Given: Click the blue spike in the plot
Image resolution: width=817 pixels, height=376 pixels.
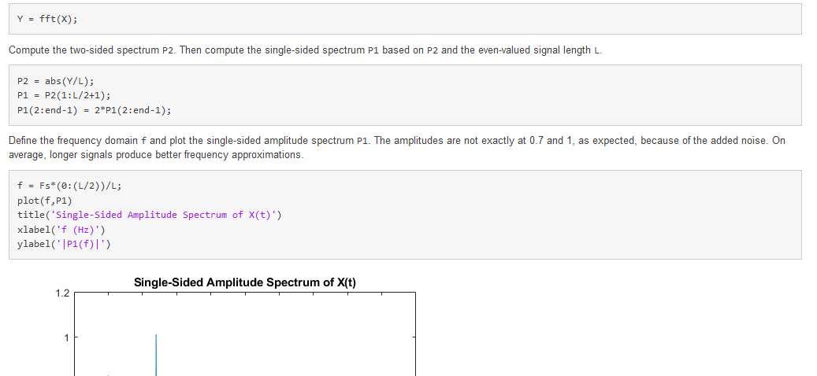Looking at the screenshot, I should pyautogui.click(x=156, y=354).
